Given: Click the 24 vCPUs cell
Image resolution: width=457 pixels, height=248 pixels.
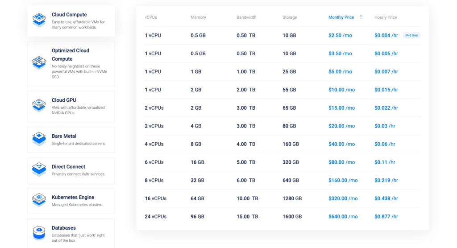Looking at the screenshot, I should [x=156, y=216].
